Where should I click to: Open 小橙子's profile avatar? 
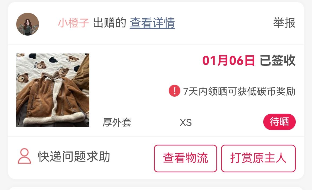[x=27, y=24]
